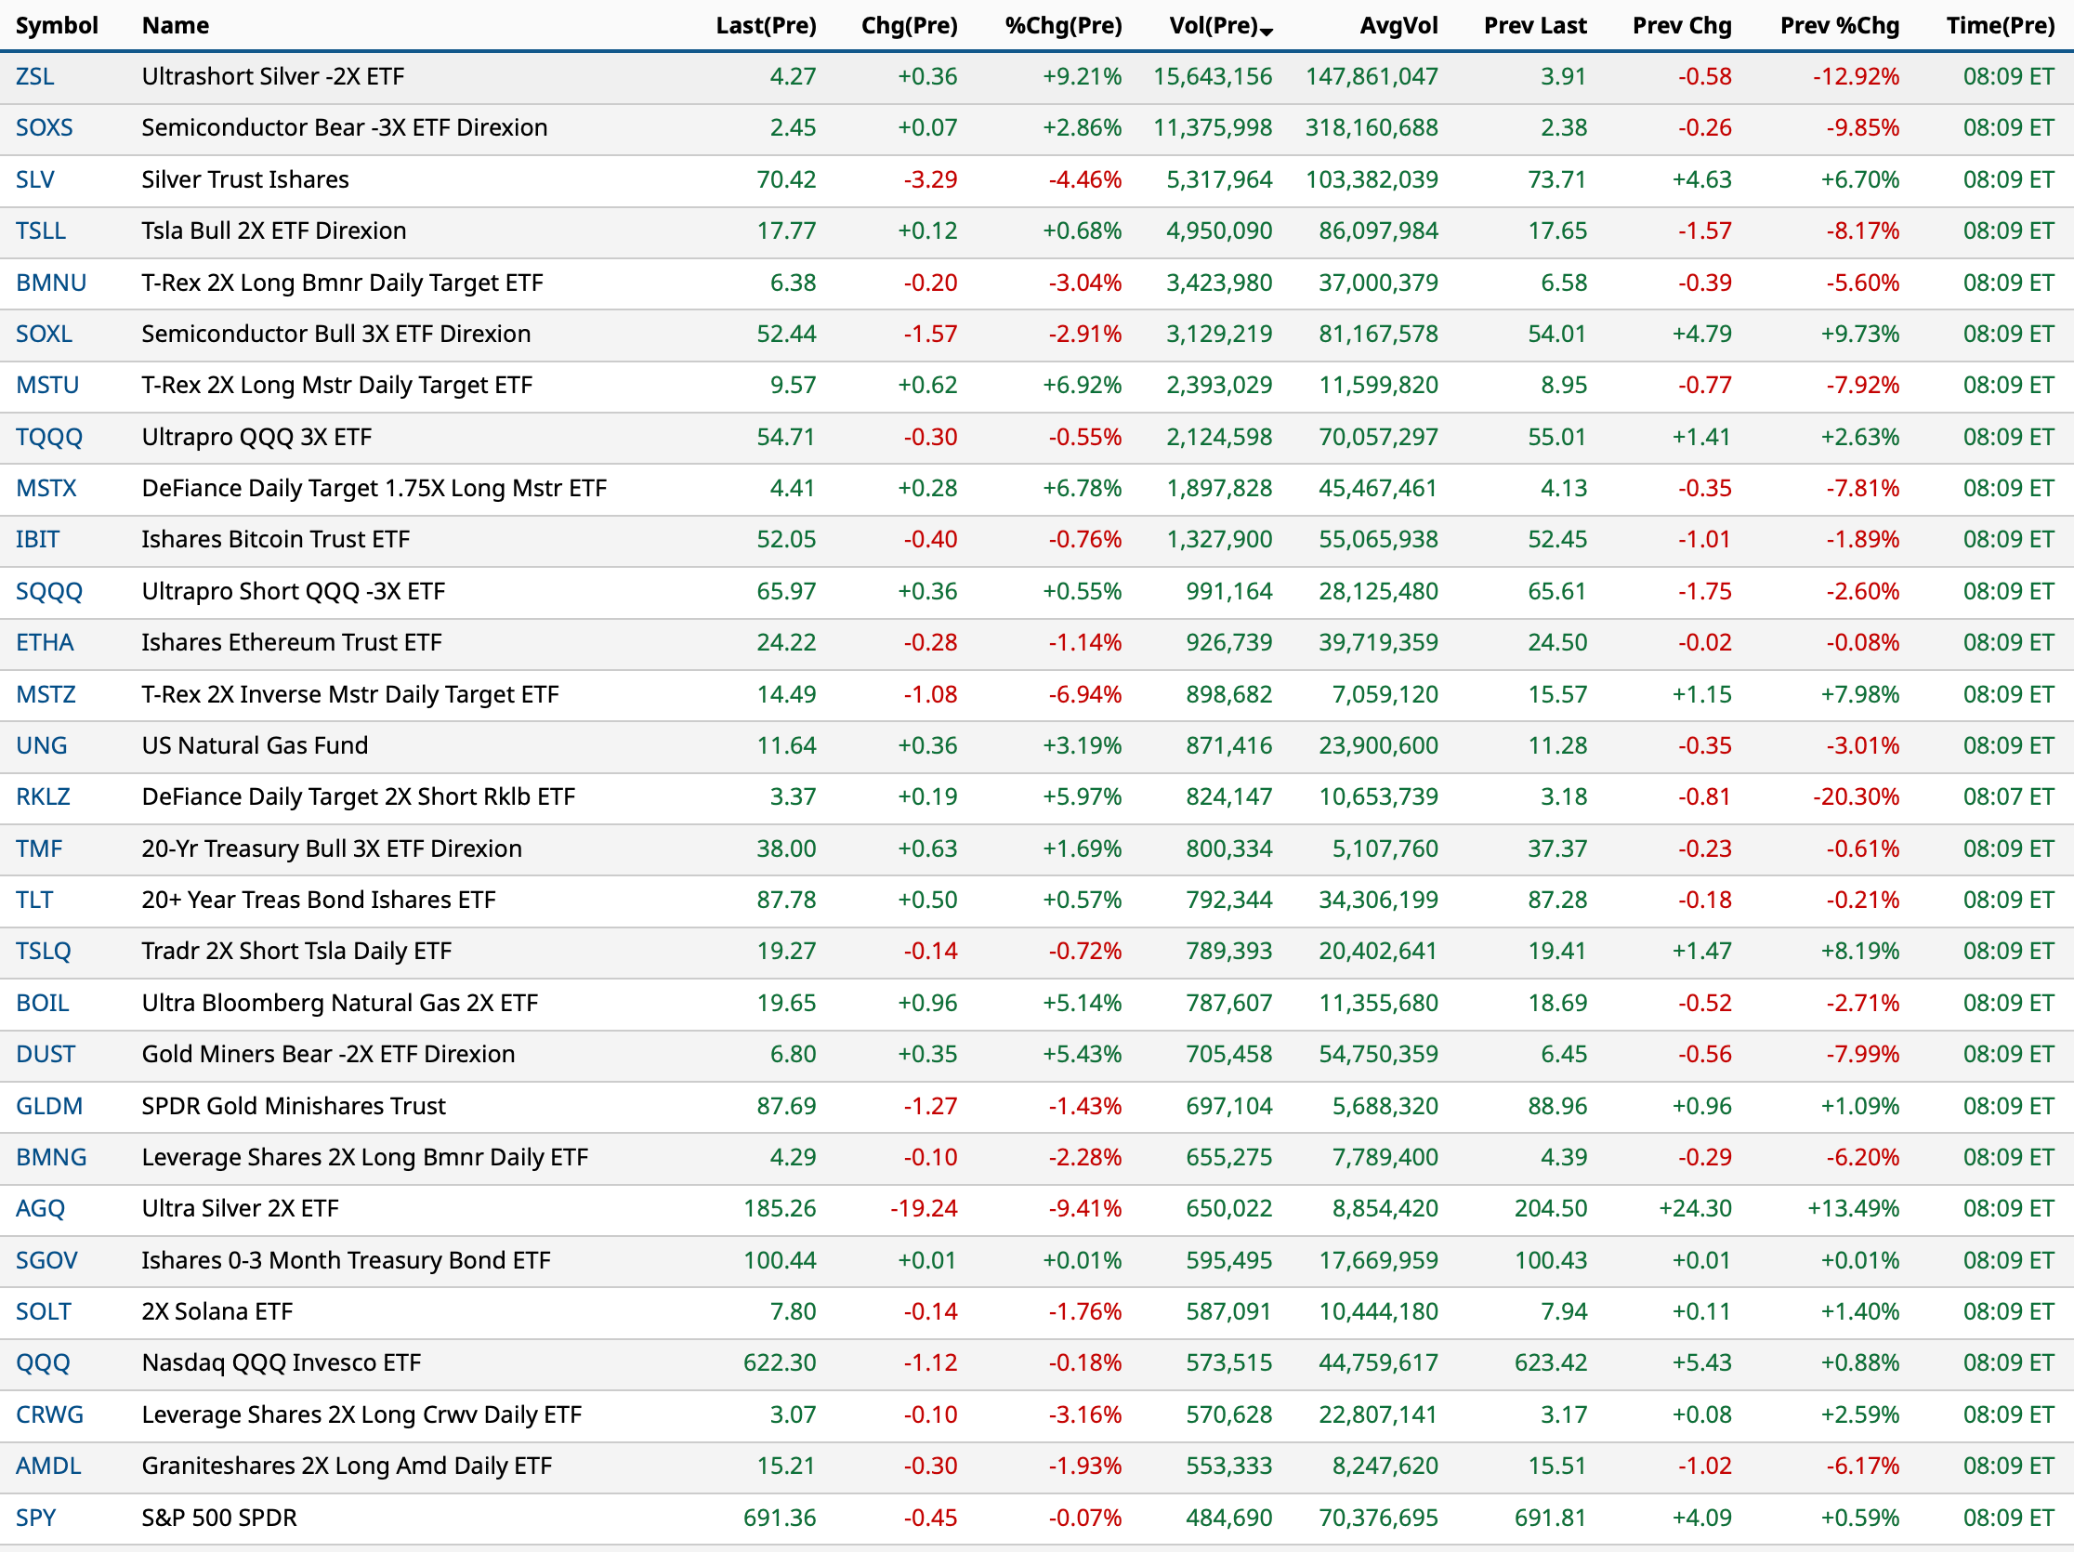Sort the table by Symbol column

click(57, 25)
